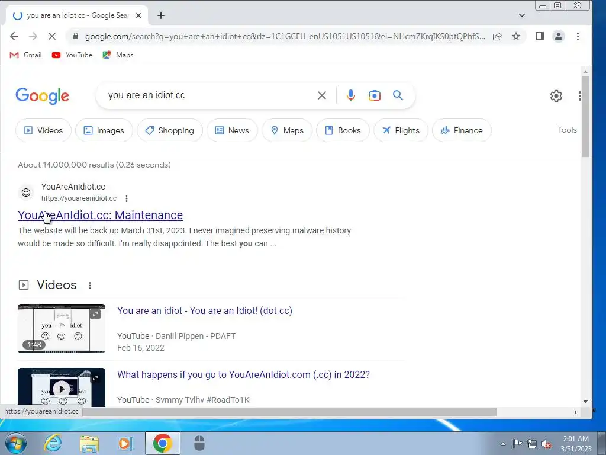This screenshot has height=455, width=606.
Task: Open options next to Videos heading
Action: pyautogui.click(x=90, y=286)
